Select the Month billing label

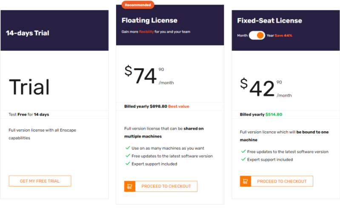pyautogui.click(x=242, y=36)
